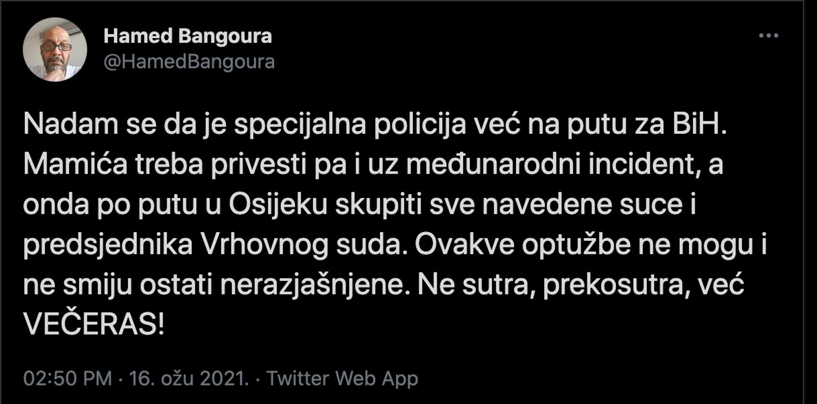Click the 02:50 PM timestamp

tap(67, 378)
